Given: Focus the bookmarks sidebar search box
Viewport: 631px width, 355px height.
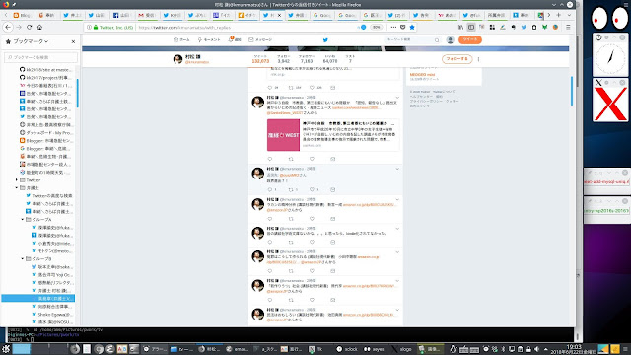Looking at the screenshot, I should click(40, 57).
